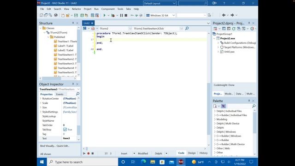Select the Unit2 editor tab

pos(88,23)
